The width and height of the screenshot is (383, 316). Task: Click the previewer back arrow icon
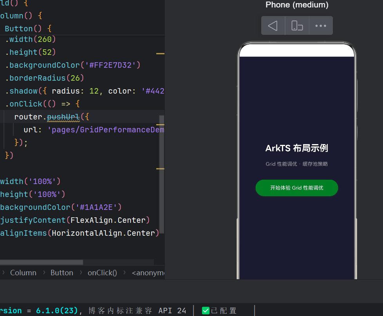tap(273, 25)
